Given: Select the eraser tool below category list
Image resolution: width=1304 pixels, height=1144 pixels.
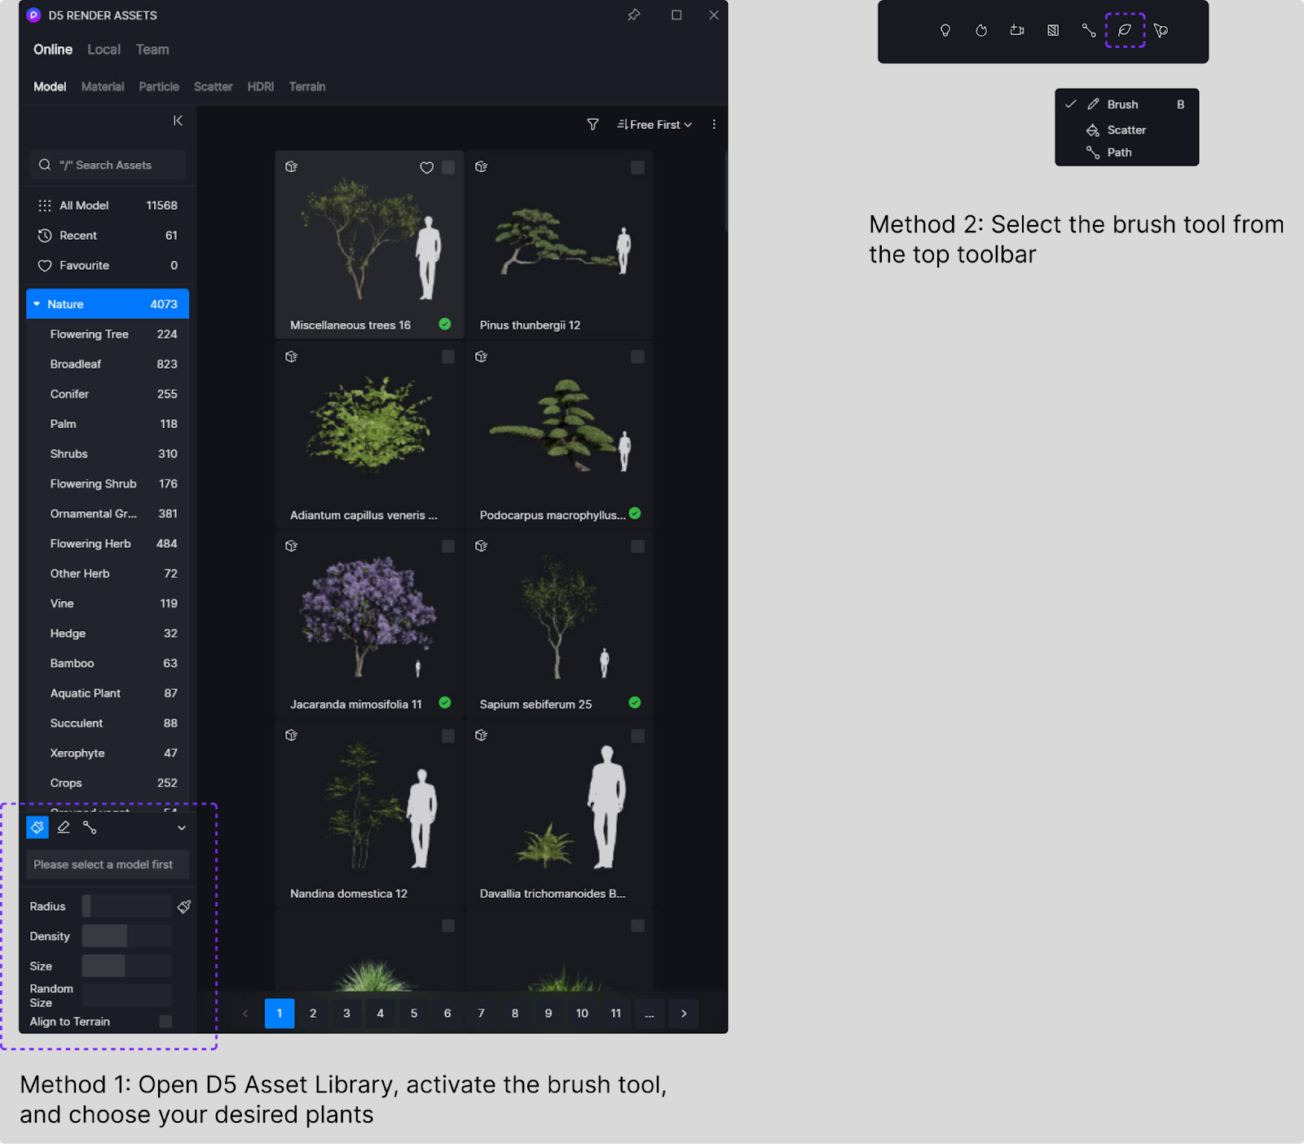Looking at the screenshot, I should tap(64, 828).
